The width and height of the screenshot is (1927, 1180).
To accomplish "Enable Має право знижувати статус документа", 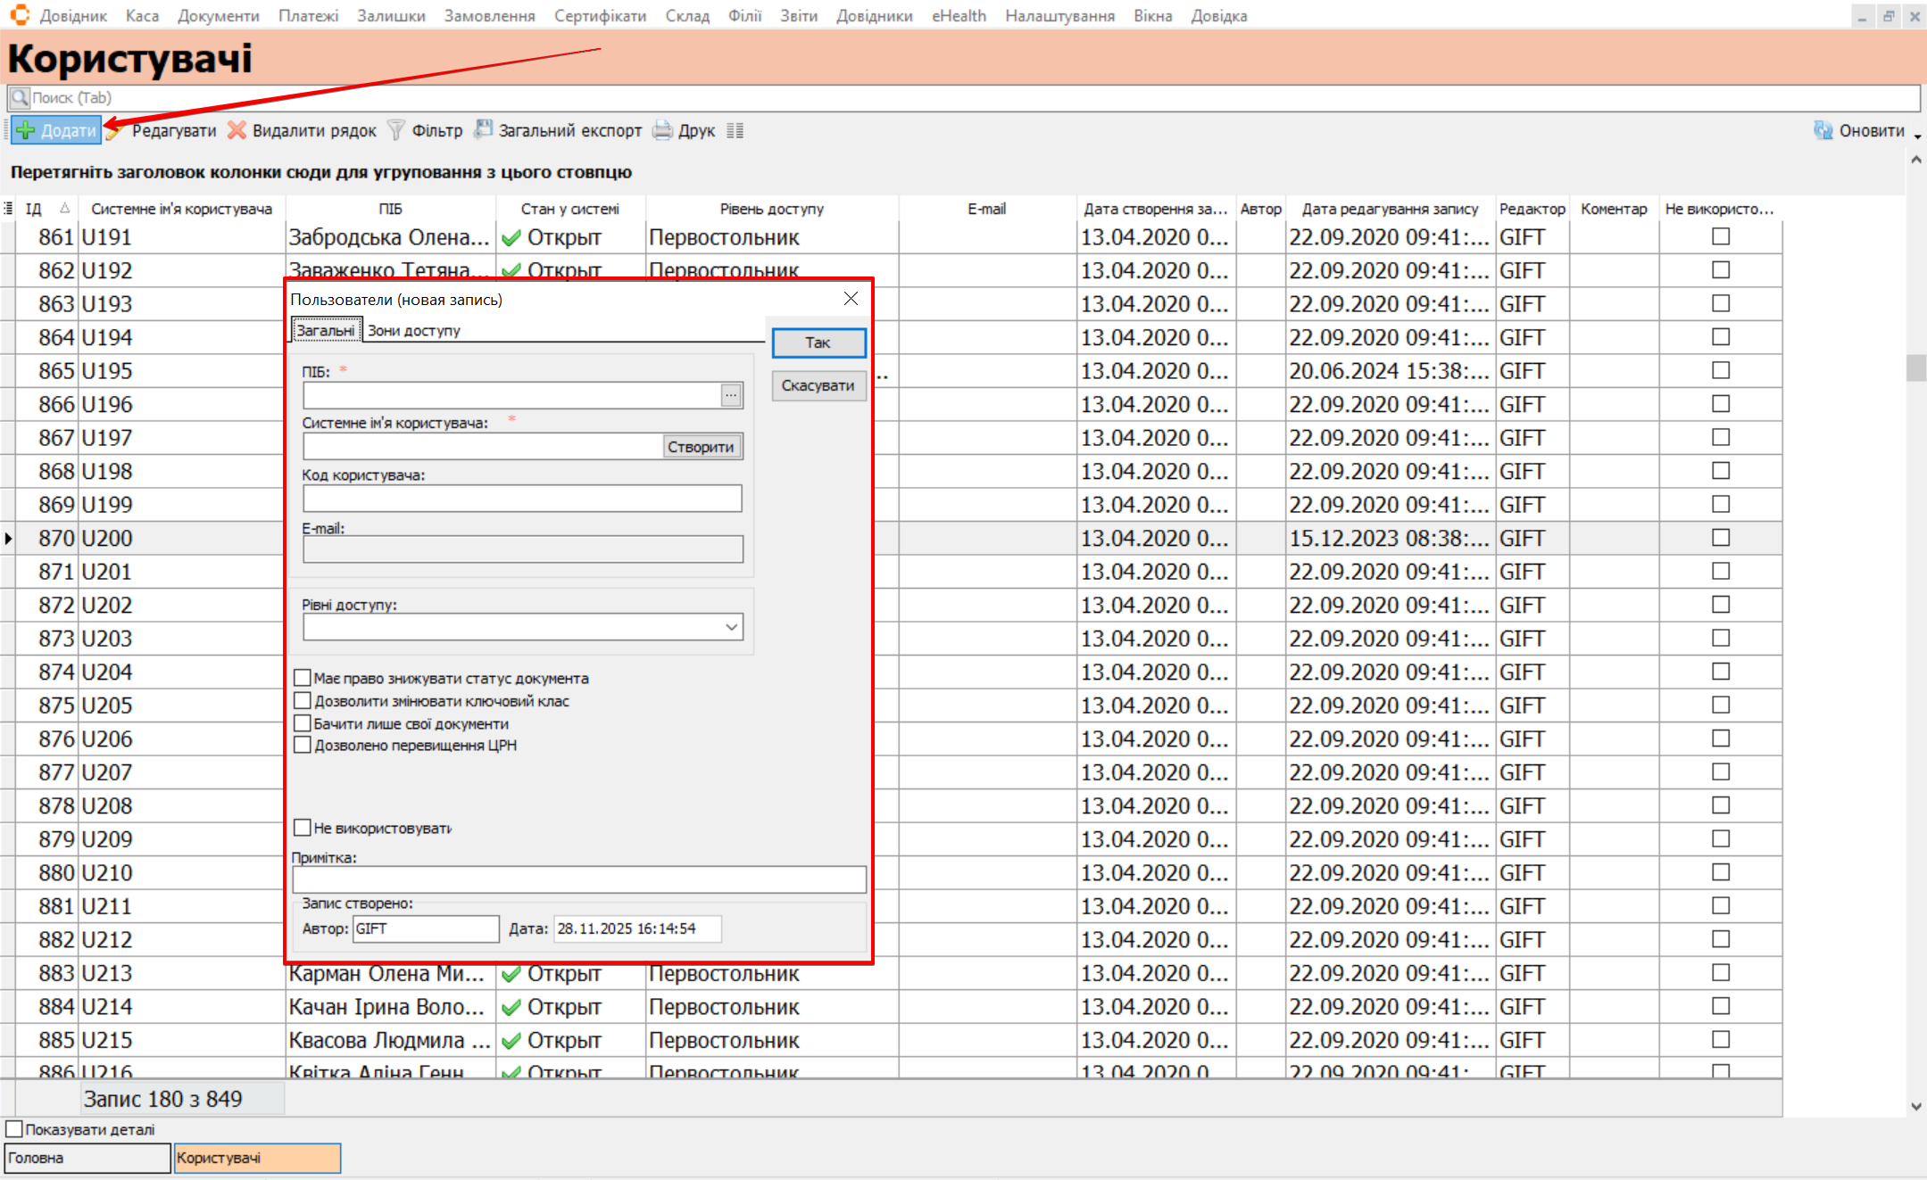I will point(303,678).
